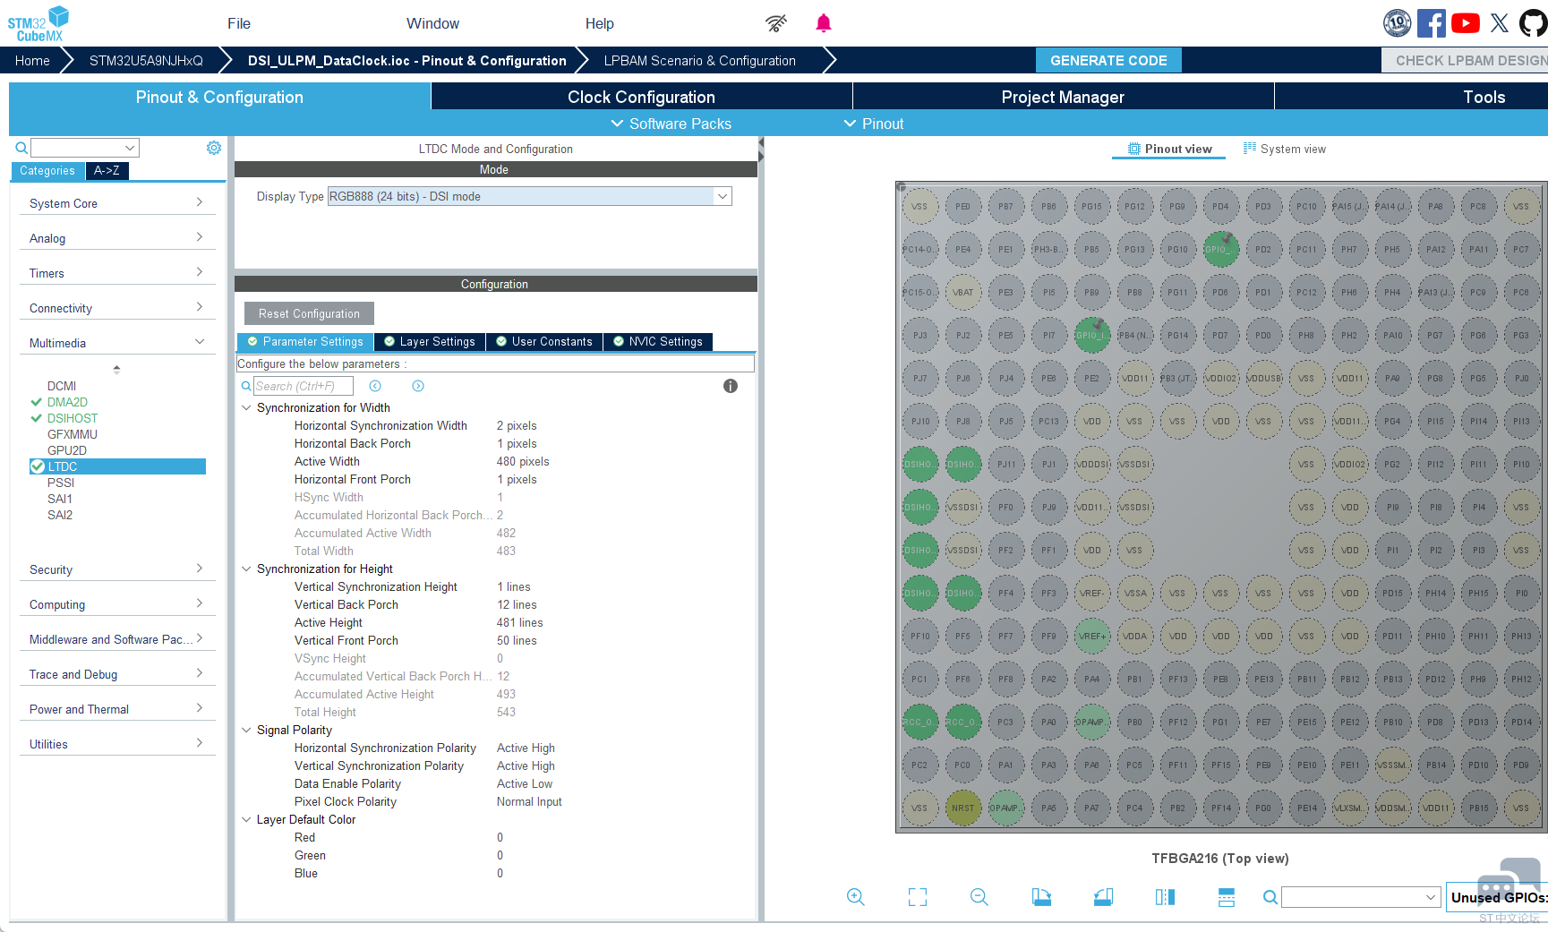Screen dimensions: 1548x932
Task: Click the parameter info icon
Action: (731, 386)
